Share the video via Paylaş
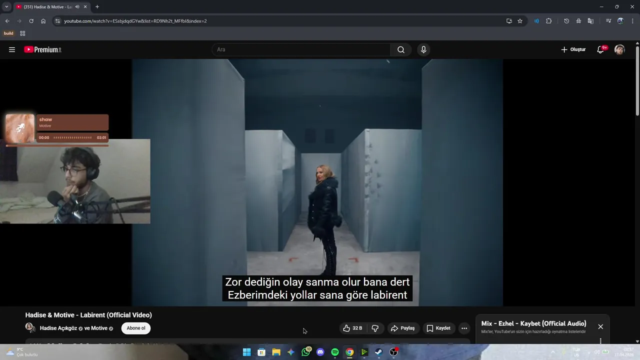Image resolution: width=640 pixels, height=360 pixels. pyautogui.click(x=402, y=328)
